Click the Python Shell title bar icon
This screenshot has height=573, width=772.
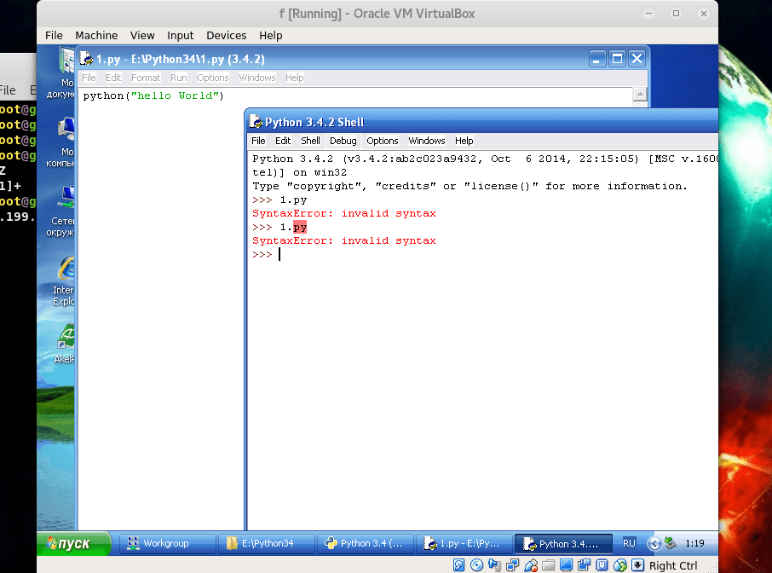[x=256, y=122]
